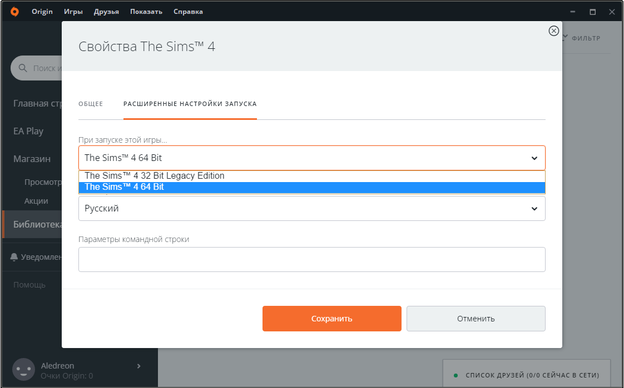Open the Друзья menu
The width and height of the screenshot is (624, 388).
tap(106, 12)
